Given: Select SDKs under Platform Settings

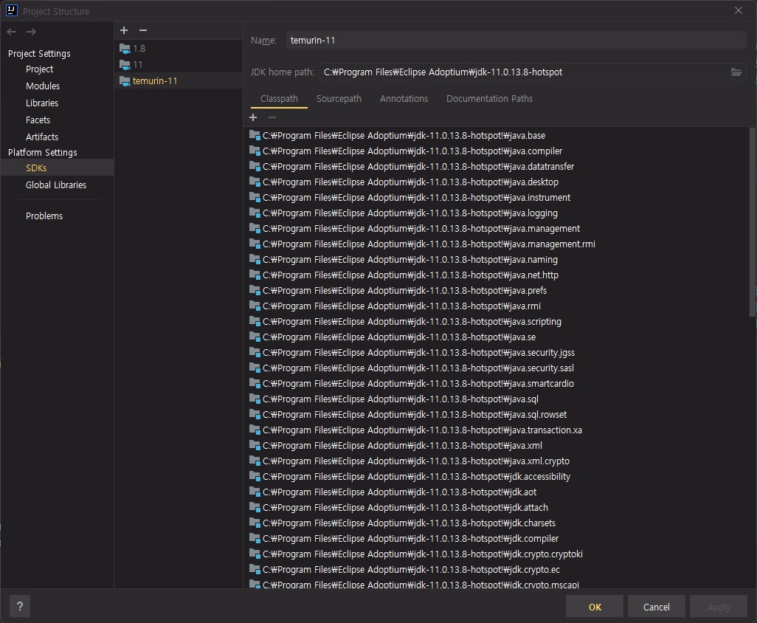Looking at the screenshot, I should 57,168.
